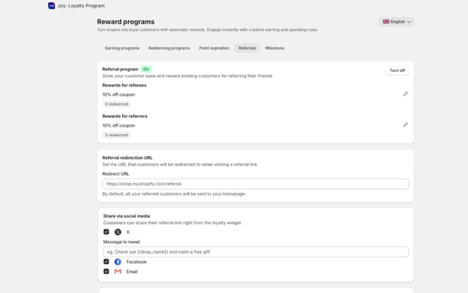Uncheck the X sharing checkbox

click(106, 232)
